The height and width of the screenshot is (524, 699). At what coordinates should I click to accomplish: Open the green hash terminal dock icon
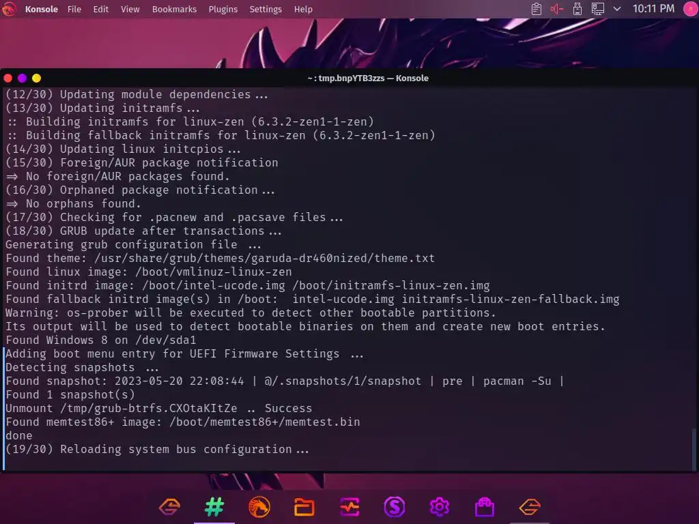(x=214, y=507)
